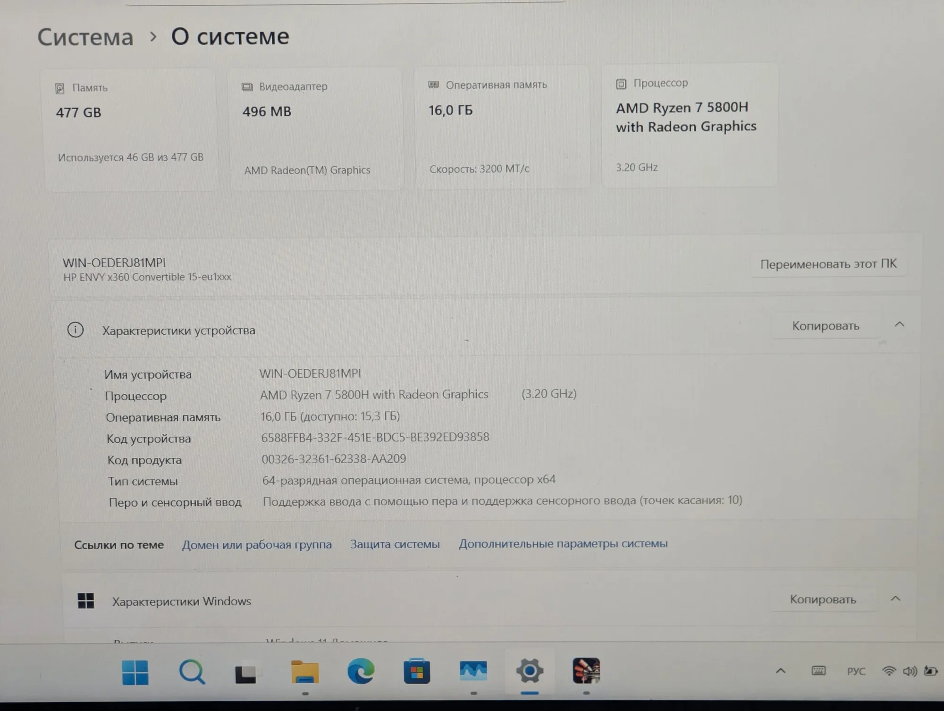Open taskbar Search
The width and height of the screenshot is (944, 711).
192,672
